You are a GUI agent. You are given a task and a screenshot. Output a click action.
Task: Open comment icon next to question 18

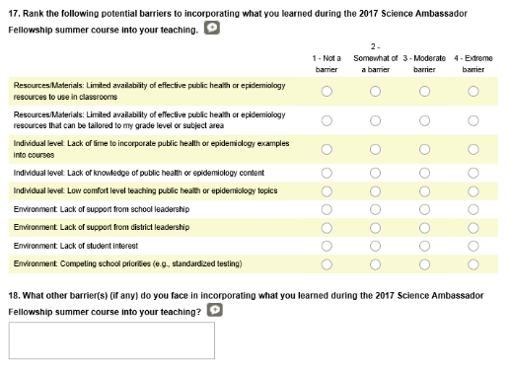(214, 310)
